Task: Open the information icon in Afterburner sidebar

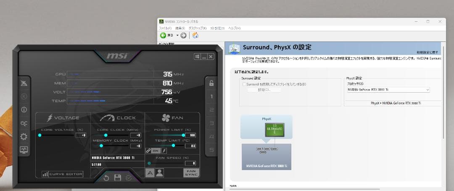Action: click(x=24, y=110)
